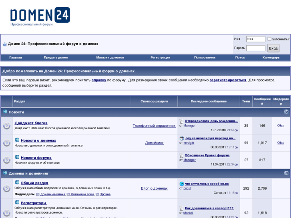Go to last post arrow dated 06.06.2011 13:11

[x=237, y=148]
